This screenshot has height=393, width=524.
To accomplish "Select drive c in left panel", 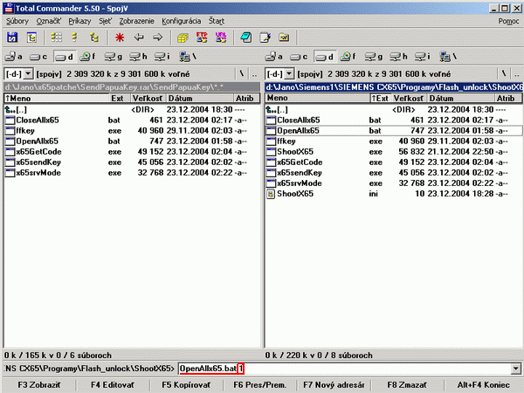I will pyautogui.click(x=38, y=57).
